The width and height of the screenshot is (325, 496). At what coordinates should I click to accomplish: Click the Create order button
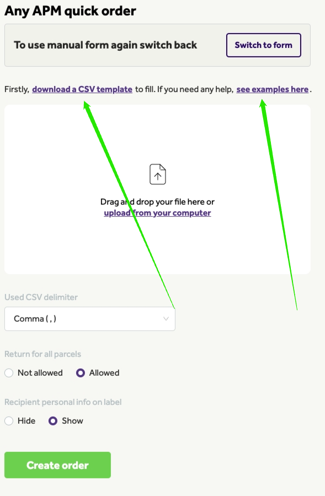pyautogui.click(x=57, y=465)
